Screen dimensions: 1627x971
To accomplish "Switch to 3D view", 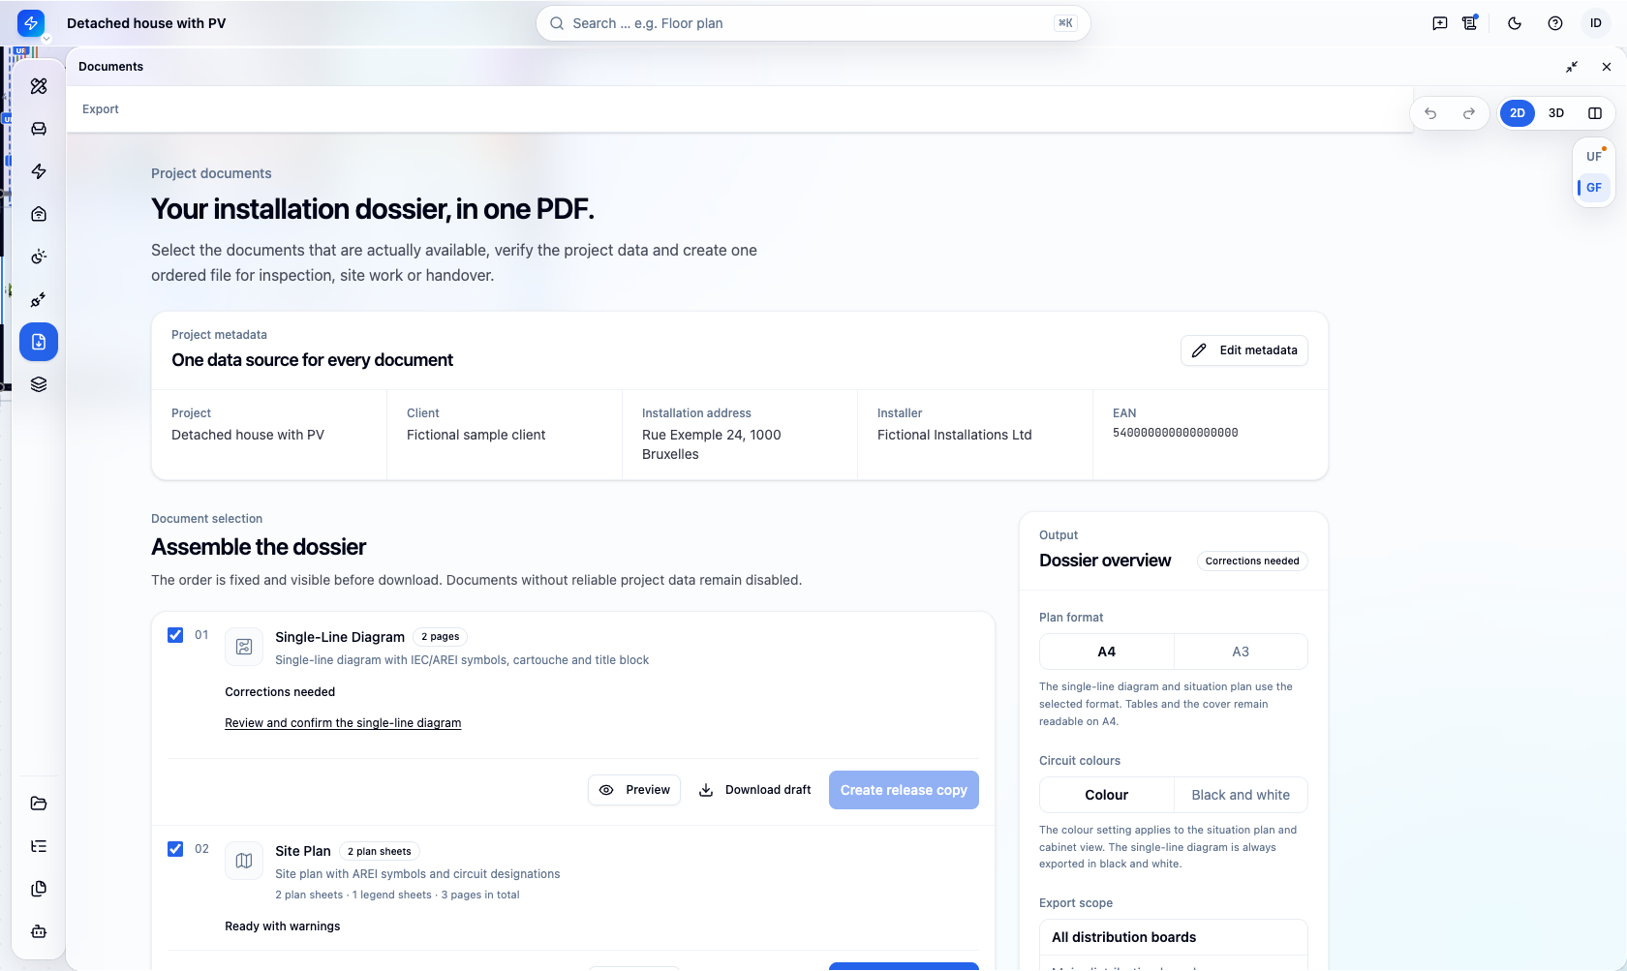I will coord(1556,113).
